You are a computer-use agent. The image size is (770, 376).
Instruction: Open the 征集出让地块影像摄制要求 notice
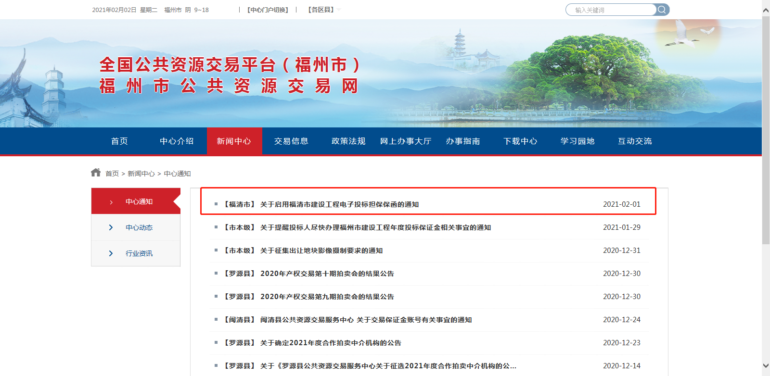(321, 251)
